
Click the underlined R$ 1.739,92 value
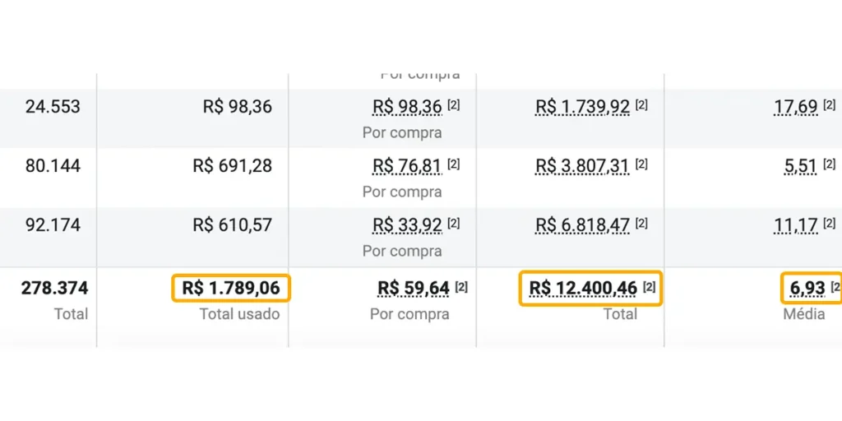coord(582,107)
